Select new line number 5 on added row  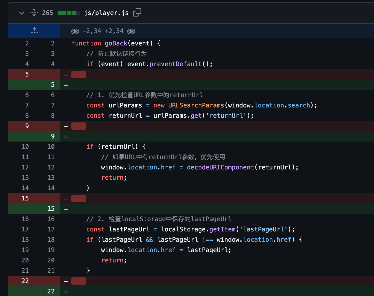click(53, 85)
